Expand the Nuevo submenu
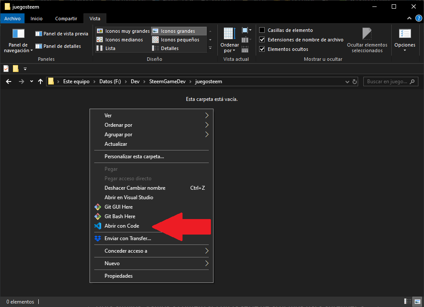Screen dimensions: 424x307 click(152, 263)
